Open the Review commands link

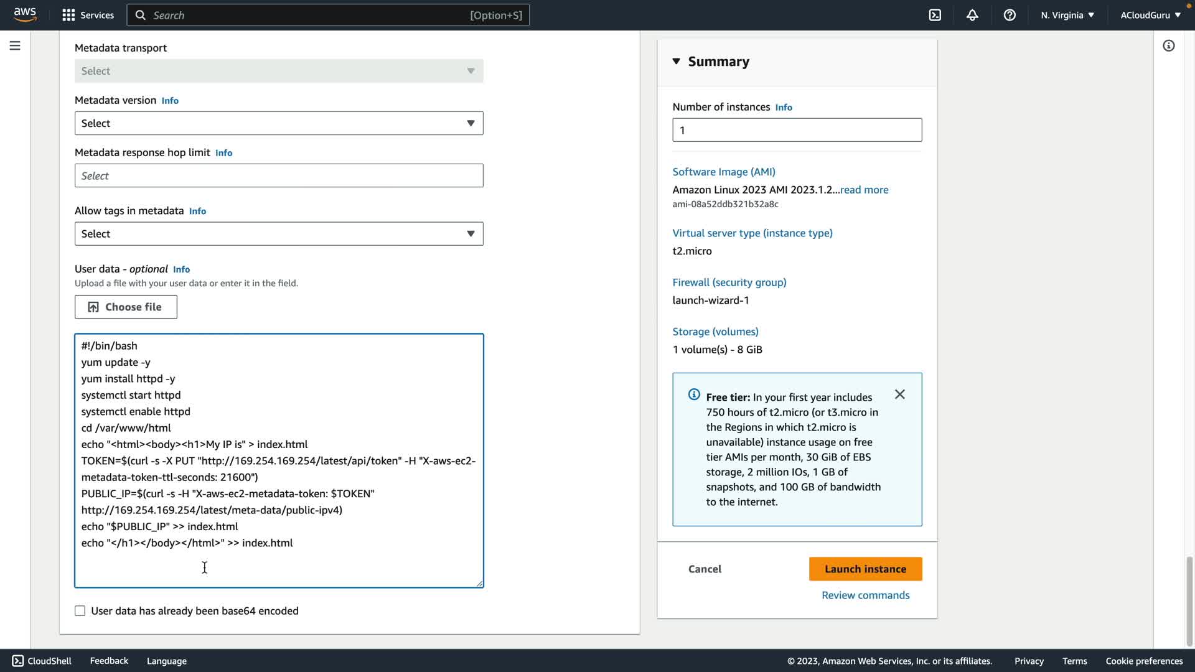click(x=865, y=595)
